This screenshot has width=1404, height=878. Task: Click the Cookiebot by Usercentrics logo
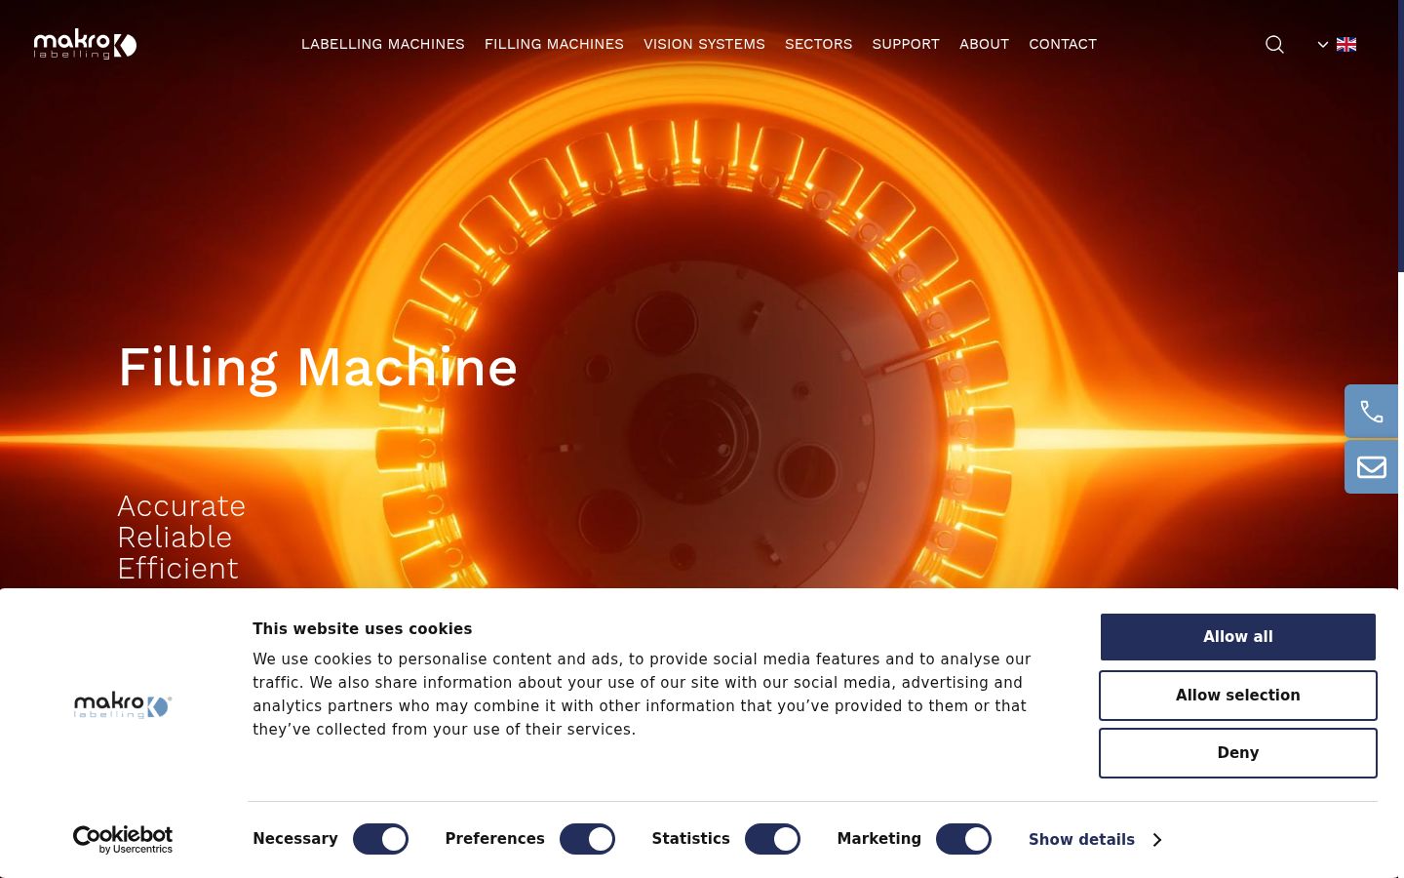[123, 839]
